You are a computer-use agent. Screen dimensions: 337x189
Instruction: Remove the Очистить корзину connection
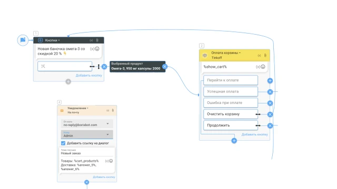(x=270, y=114)
